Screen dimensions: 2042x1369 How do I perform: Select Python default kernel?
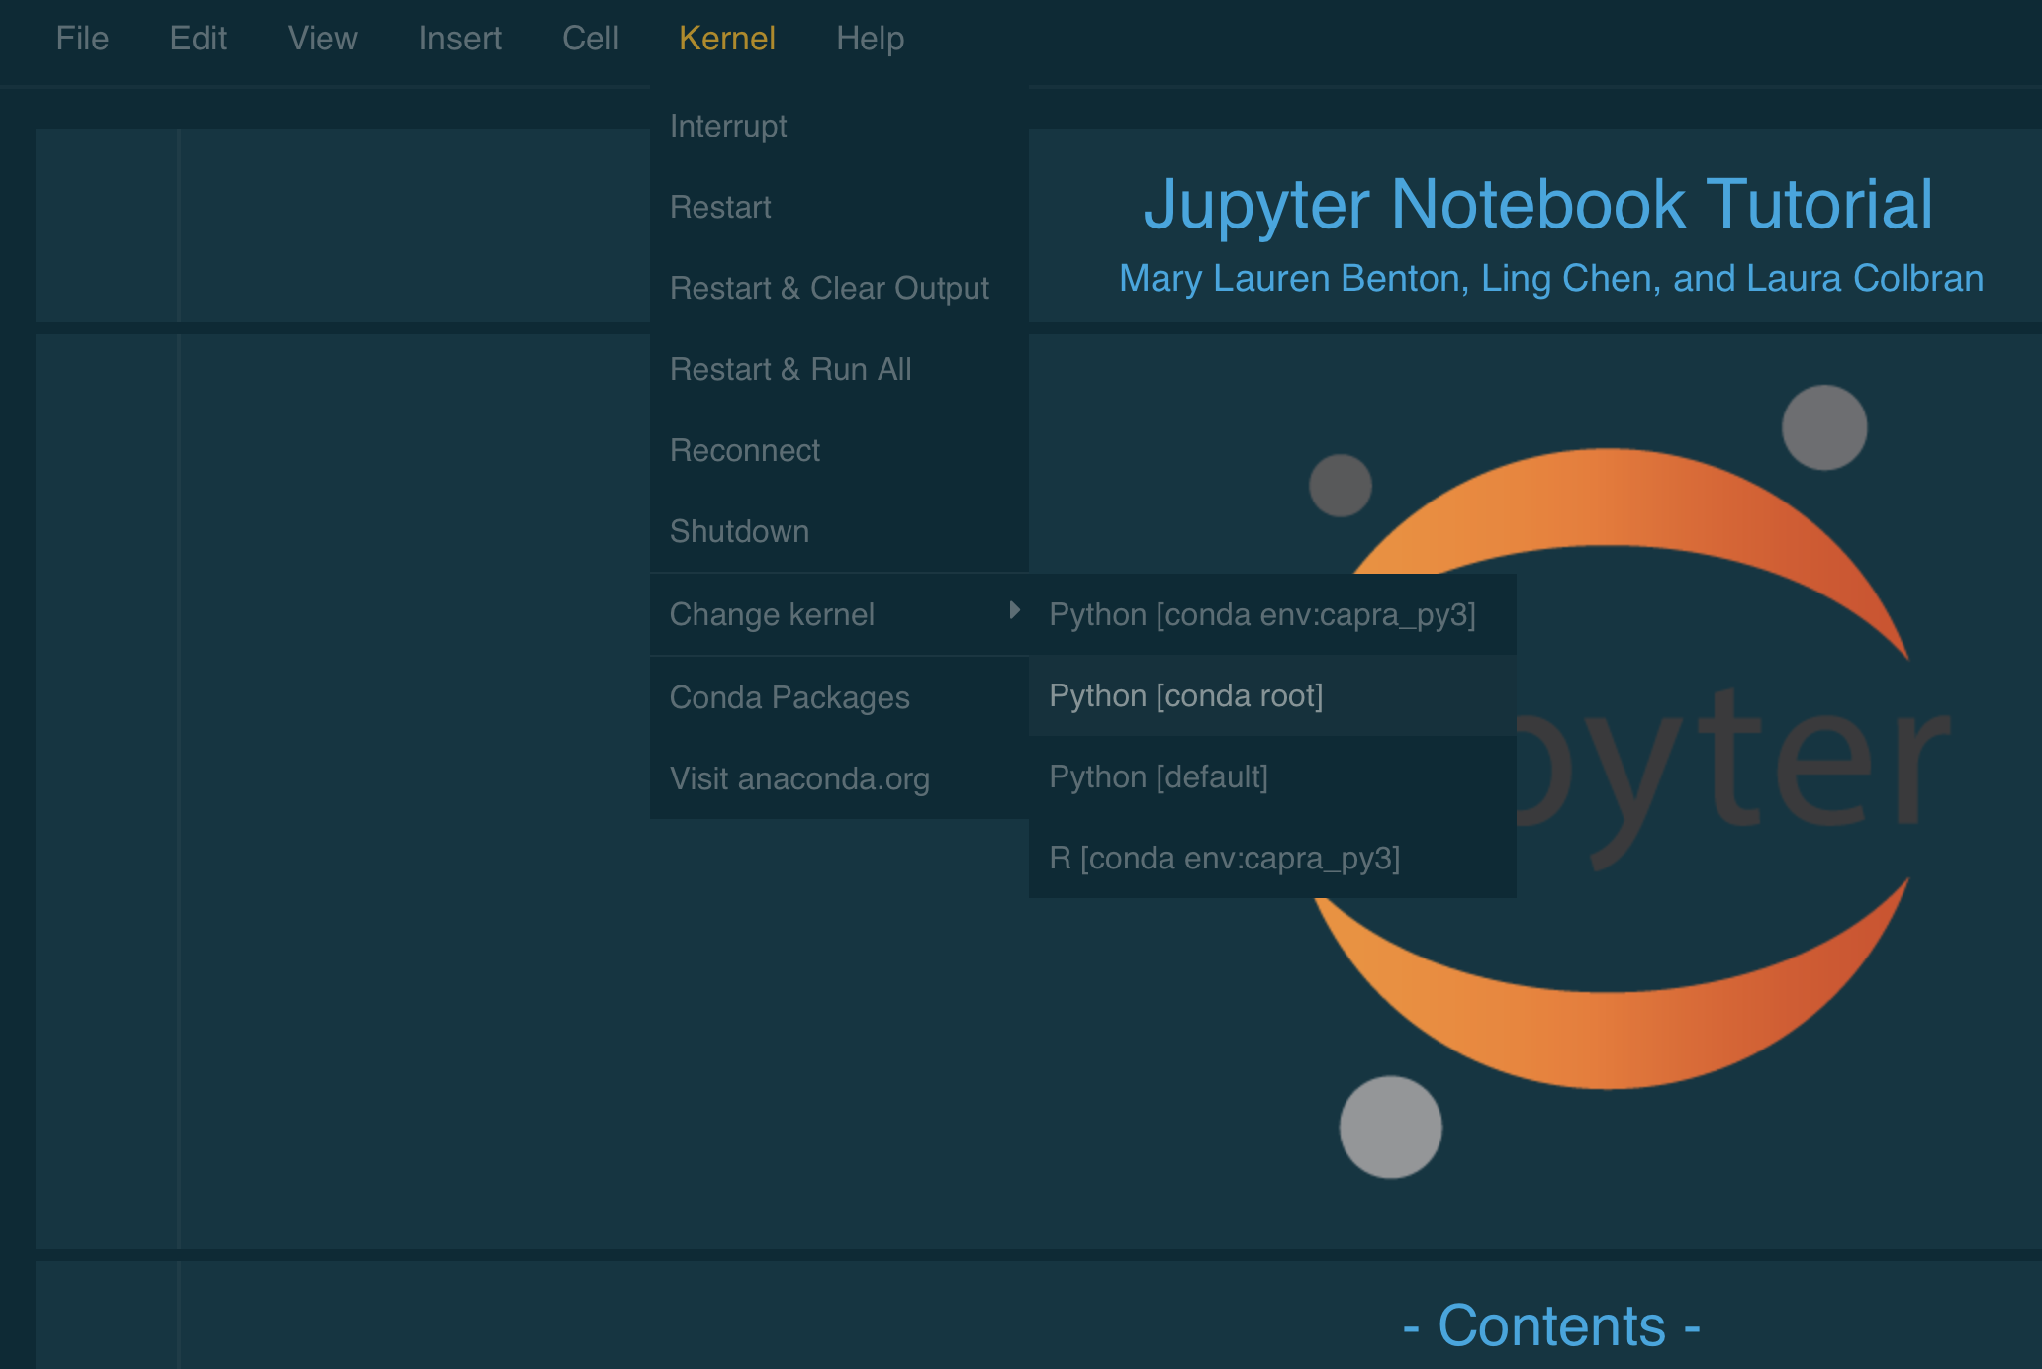[1159, 776]
